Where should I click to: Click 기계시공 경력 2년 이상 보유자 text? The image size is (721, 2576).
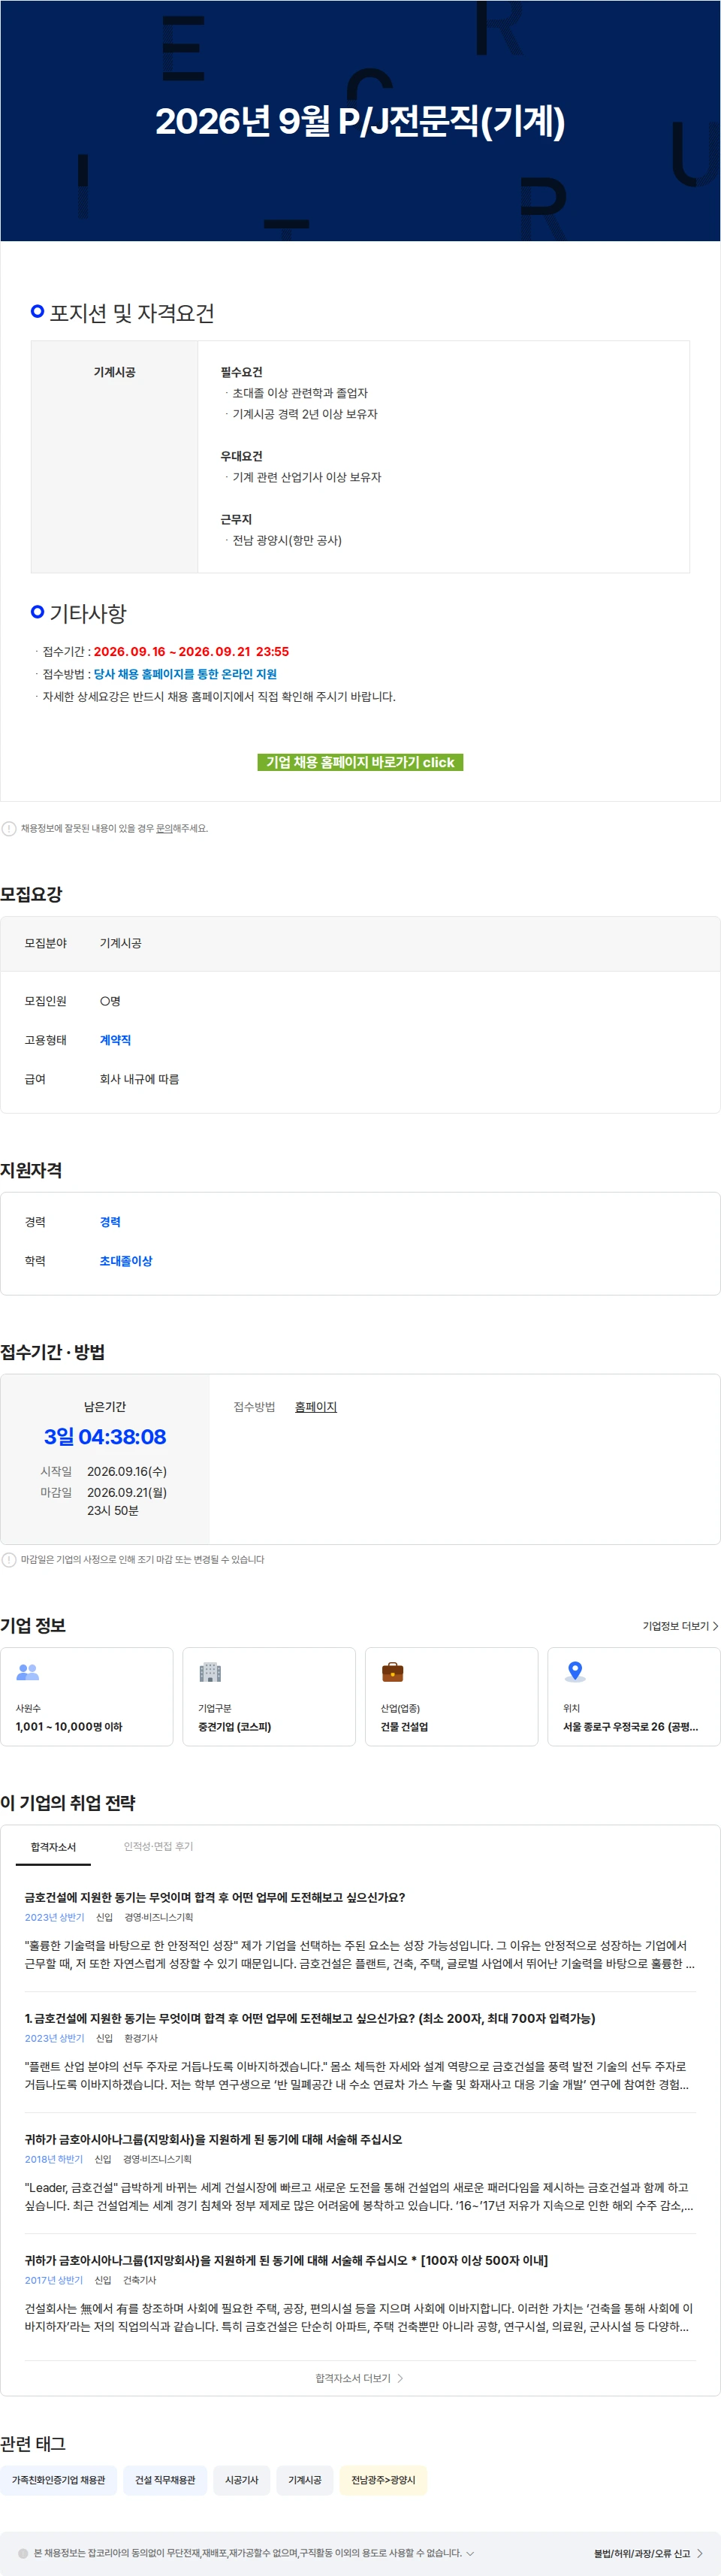[x=305, y=414]
